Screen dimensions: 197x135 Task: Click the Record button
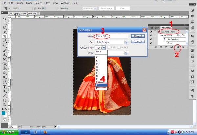pos(138,36)
